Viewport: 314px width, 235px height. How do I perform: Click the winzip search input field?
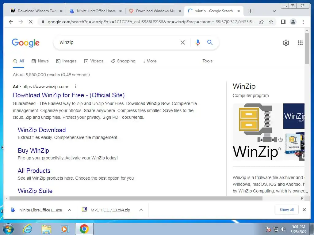tap(118, 42)
